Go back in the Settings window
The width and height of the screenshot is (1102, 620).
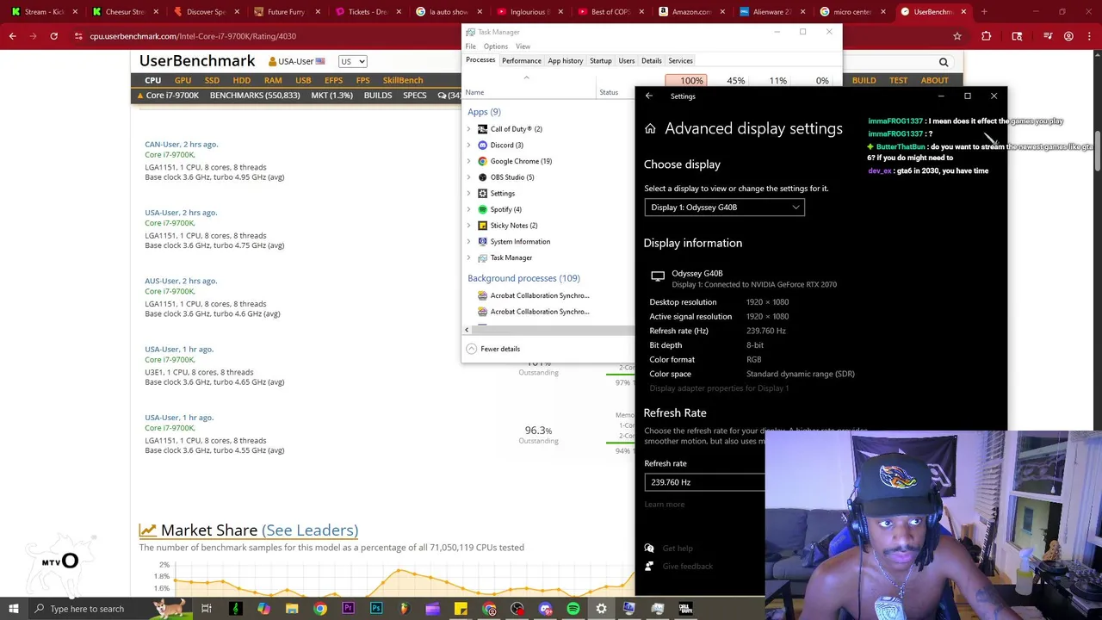pyautogui.click(x=649, y=96)
